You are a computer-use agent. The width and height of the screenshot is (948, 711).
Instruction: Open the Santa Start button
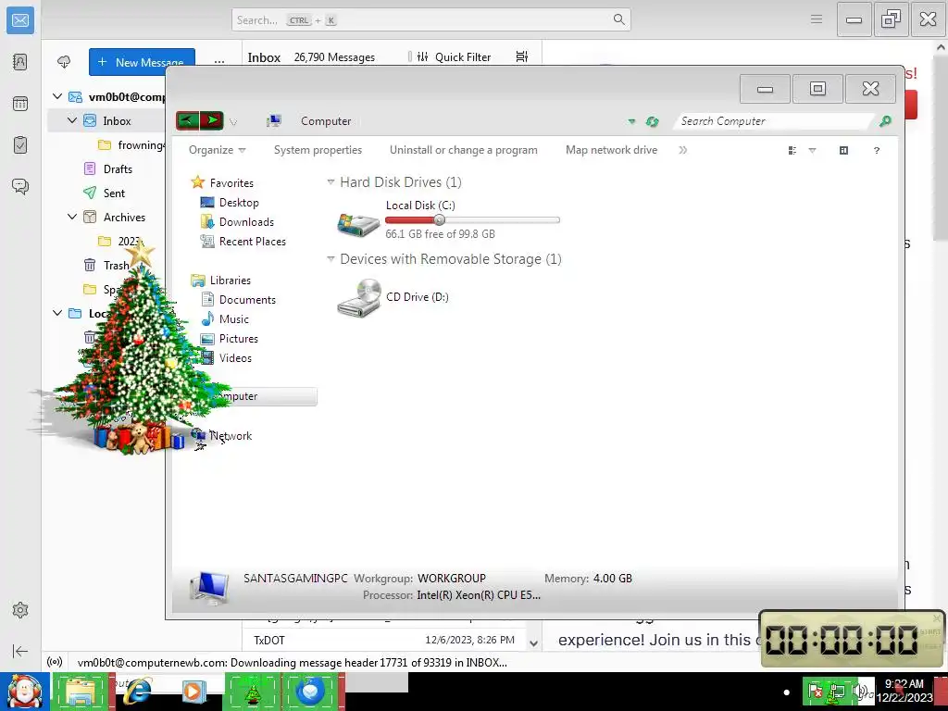[25, 692]
